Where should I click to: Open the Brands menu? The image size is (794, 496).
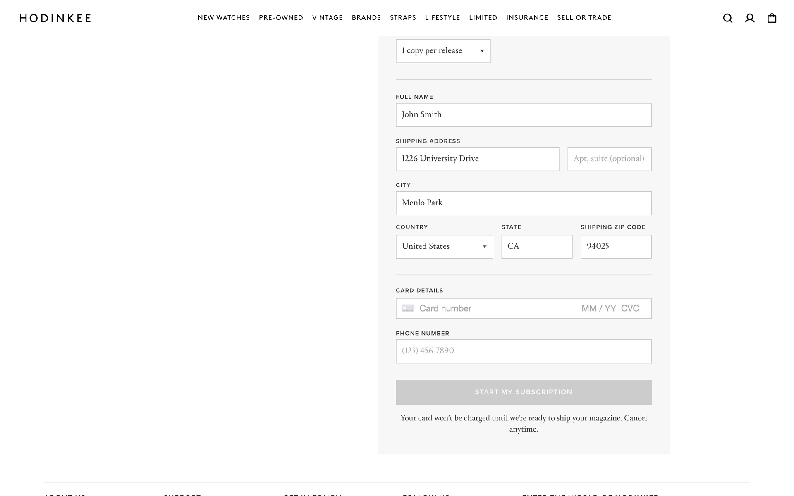click(366, 18)
